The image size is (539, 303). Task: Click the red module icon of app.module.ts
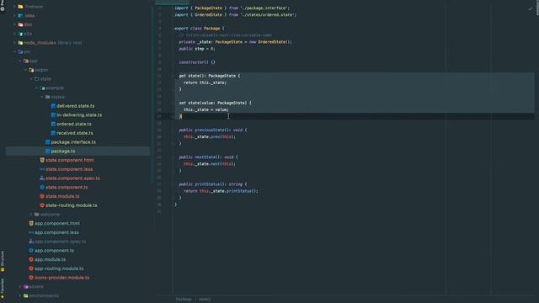tap(31, 259)
